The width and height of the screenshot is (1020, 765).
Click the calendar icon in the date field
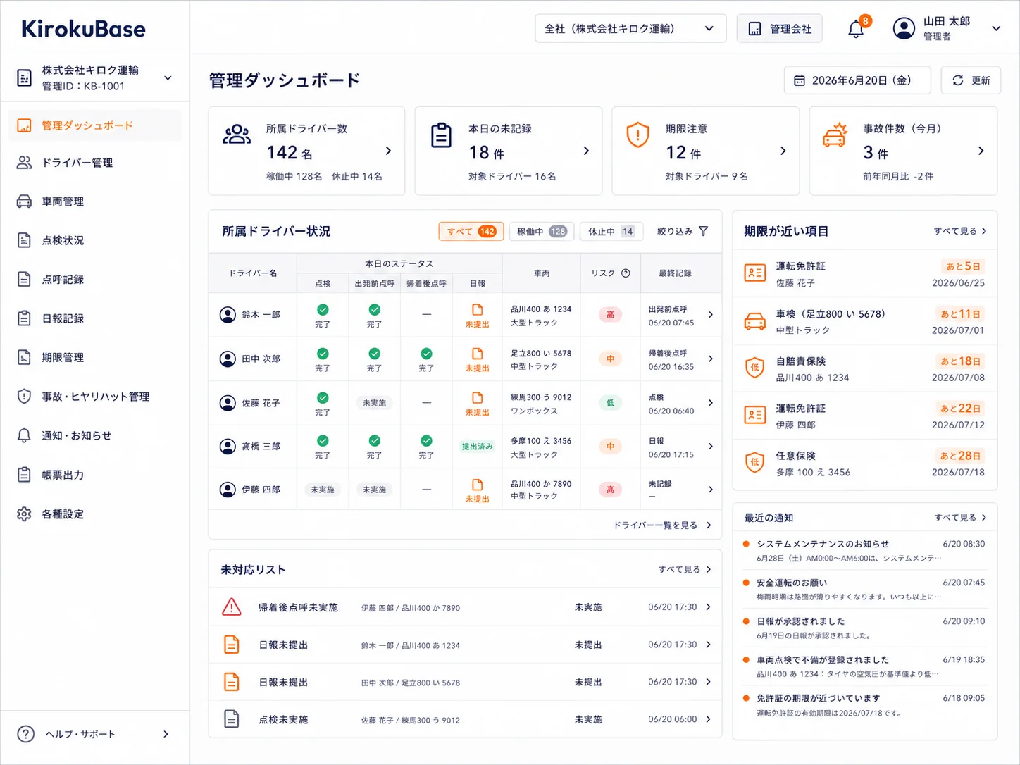point(800,80)
